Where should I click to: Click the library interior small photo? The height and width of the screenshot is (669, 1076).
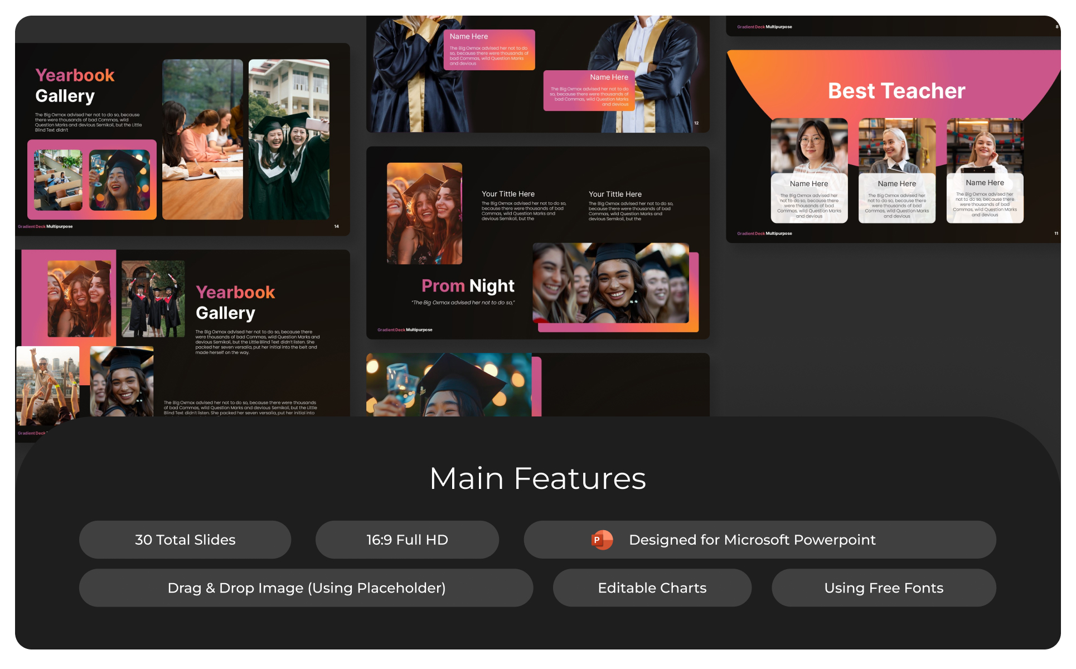[x=58, y=180]
